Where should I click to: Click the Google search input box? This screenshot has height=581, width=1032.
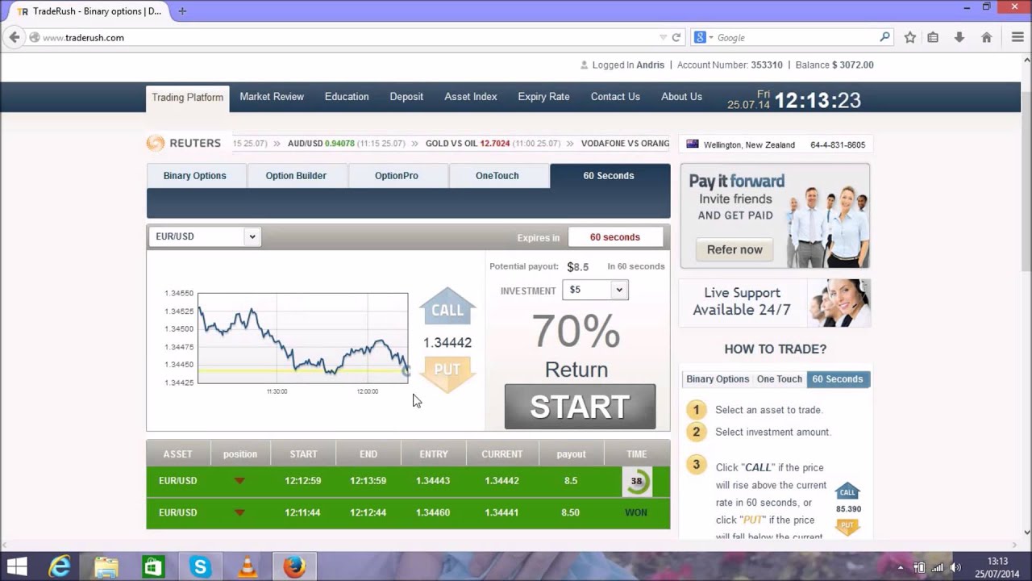[x=796, y=37]
